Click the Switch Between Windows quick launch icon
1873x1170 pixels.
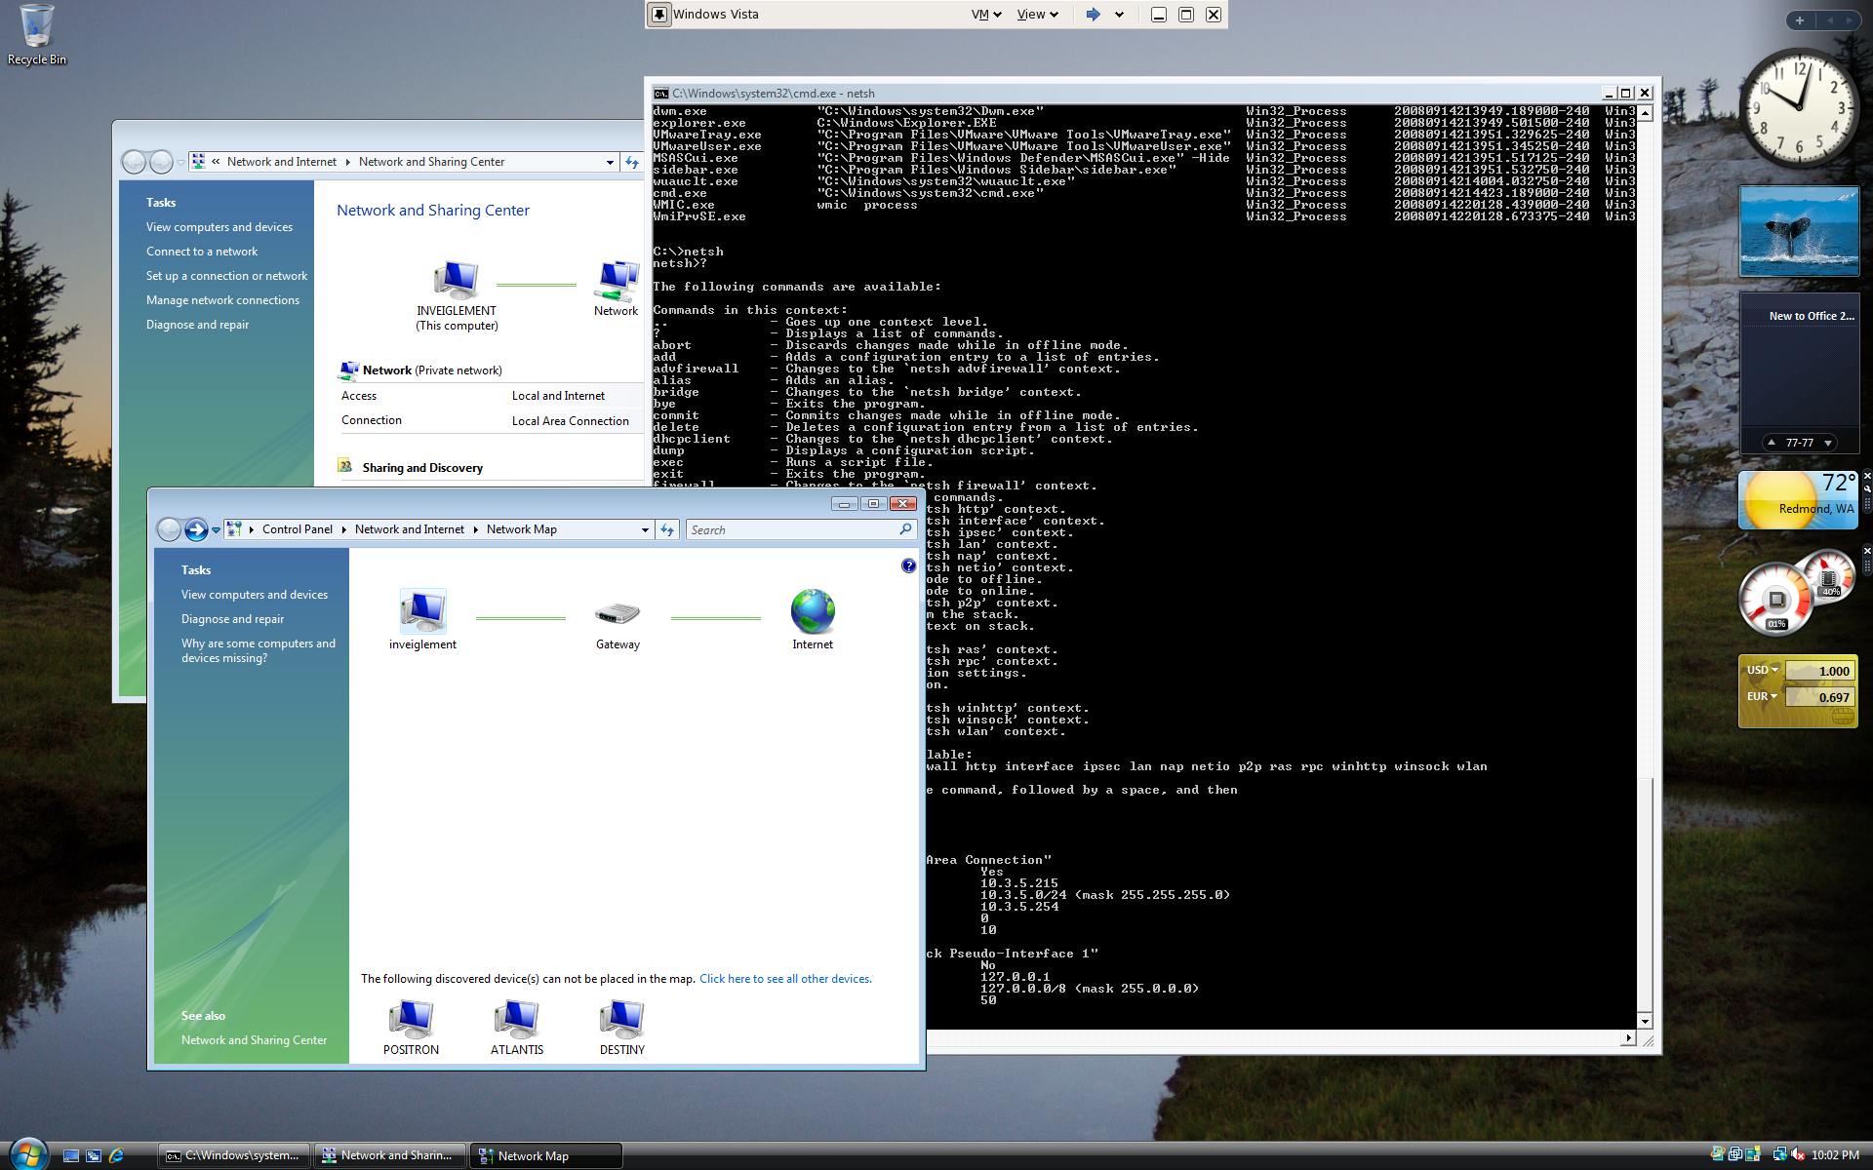[x=94, y=1155]
